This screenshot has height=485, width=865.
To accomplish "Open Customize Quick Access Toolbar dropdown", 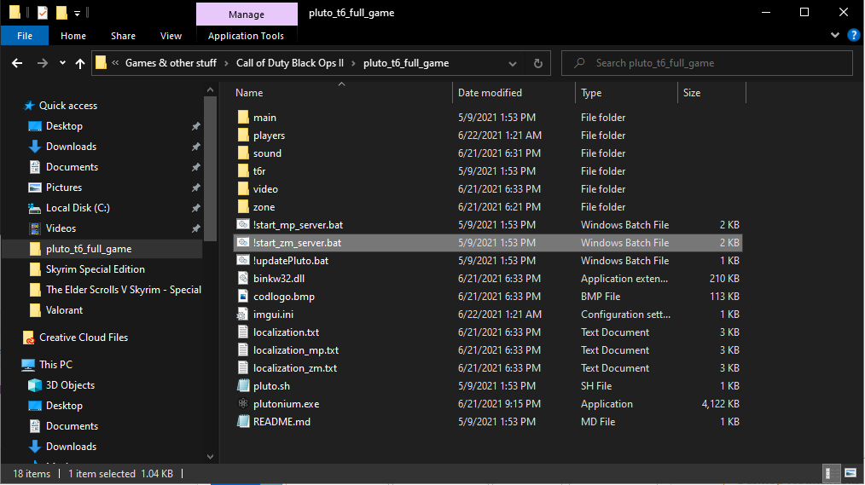I will 78,13.
